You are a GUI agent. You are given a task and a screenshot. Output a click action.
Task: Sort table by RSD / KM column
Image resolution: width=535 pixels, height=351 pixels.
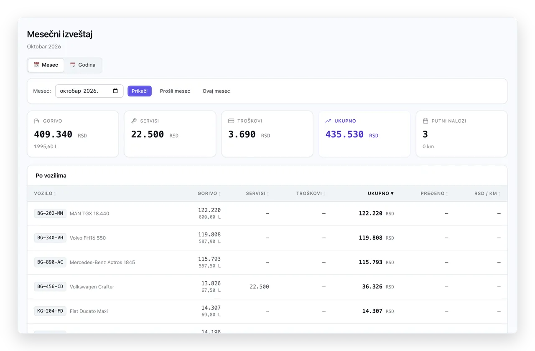point(487,194)
